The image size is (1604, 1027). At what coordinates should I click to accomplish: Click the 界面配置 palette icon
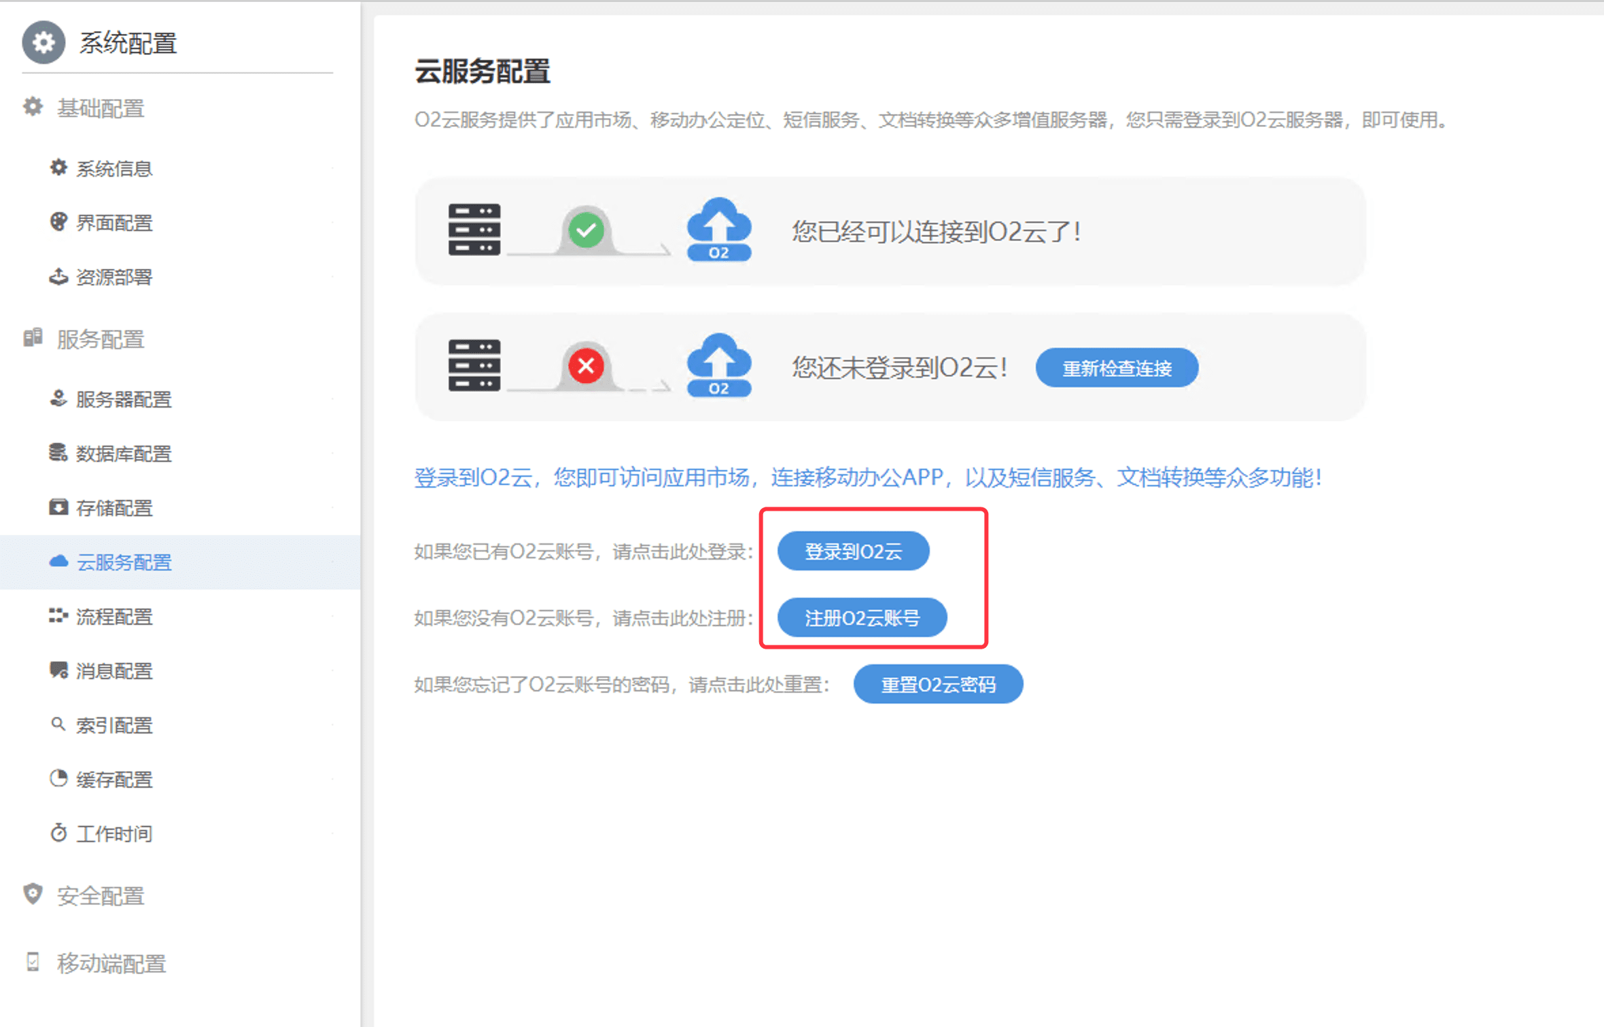click(58, 222)
